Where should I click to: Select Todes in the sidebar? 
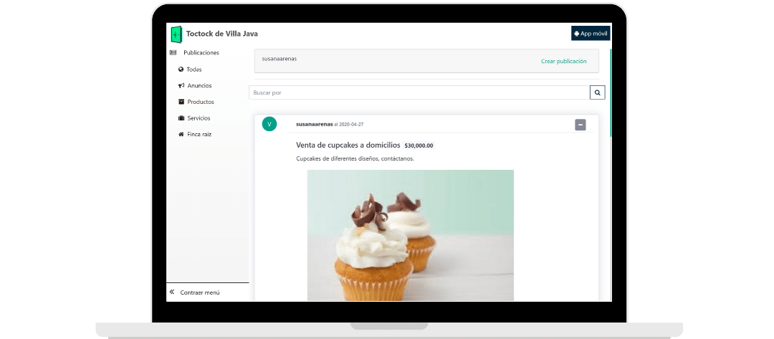(193, 70)
